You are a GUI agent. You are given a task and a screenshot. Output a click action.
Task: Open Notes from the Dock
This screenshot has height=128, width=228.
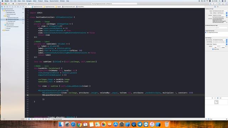click(92, 124)
